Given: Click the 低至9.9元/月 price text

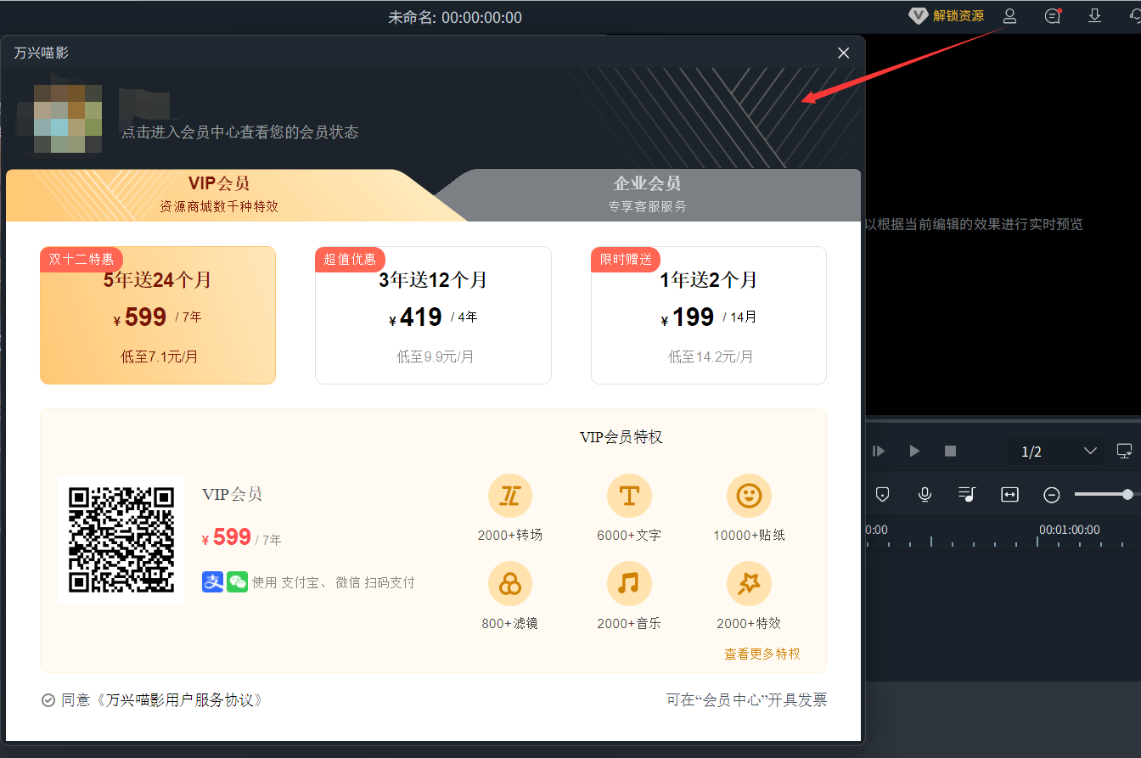Looking at the screenshot, I should [436, 357].
